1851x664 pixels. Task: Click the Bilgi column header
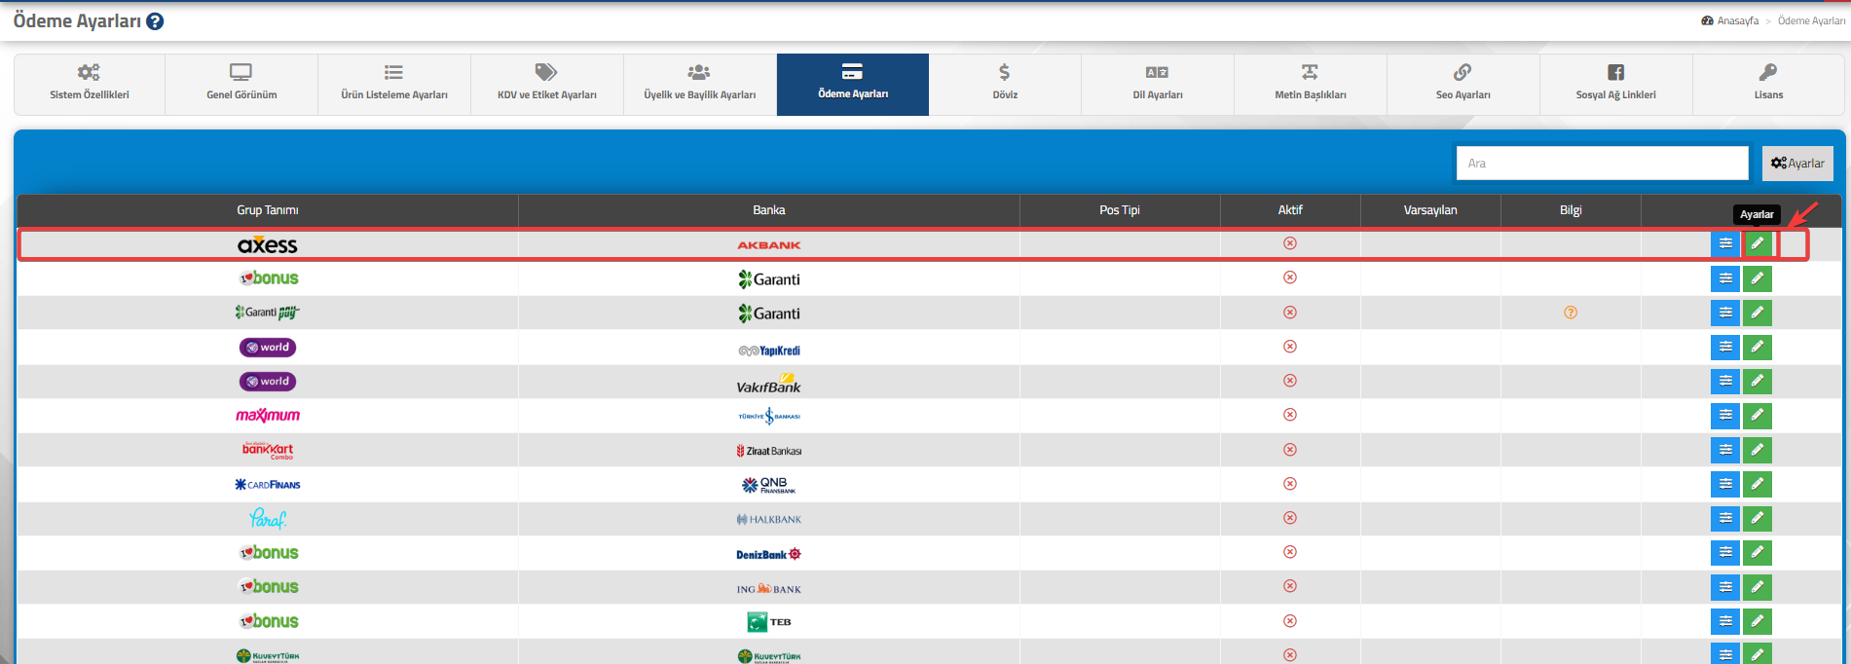pos(1571,210)
